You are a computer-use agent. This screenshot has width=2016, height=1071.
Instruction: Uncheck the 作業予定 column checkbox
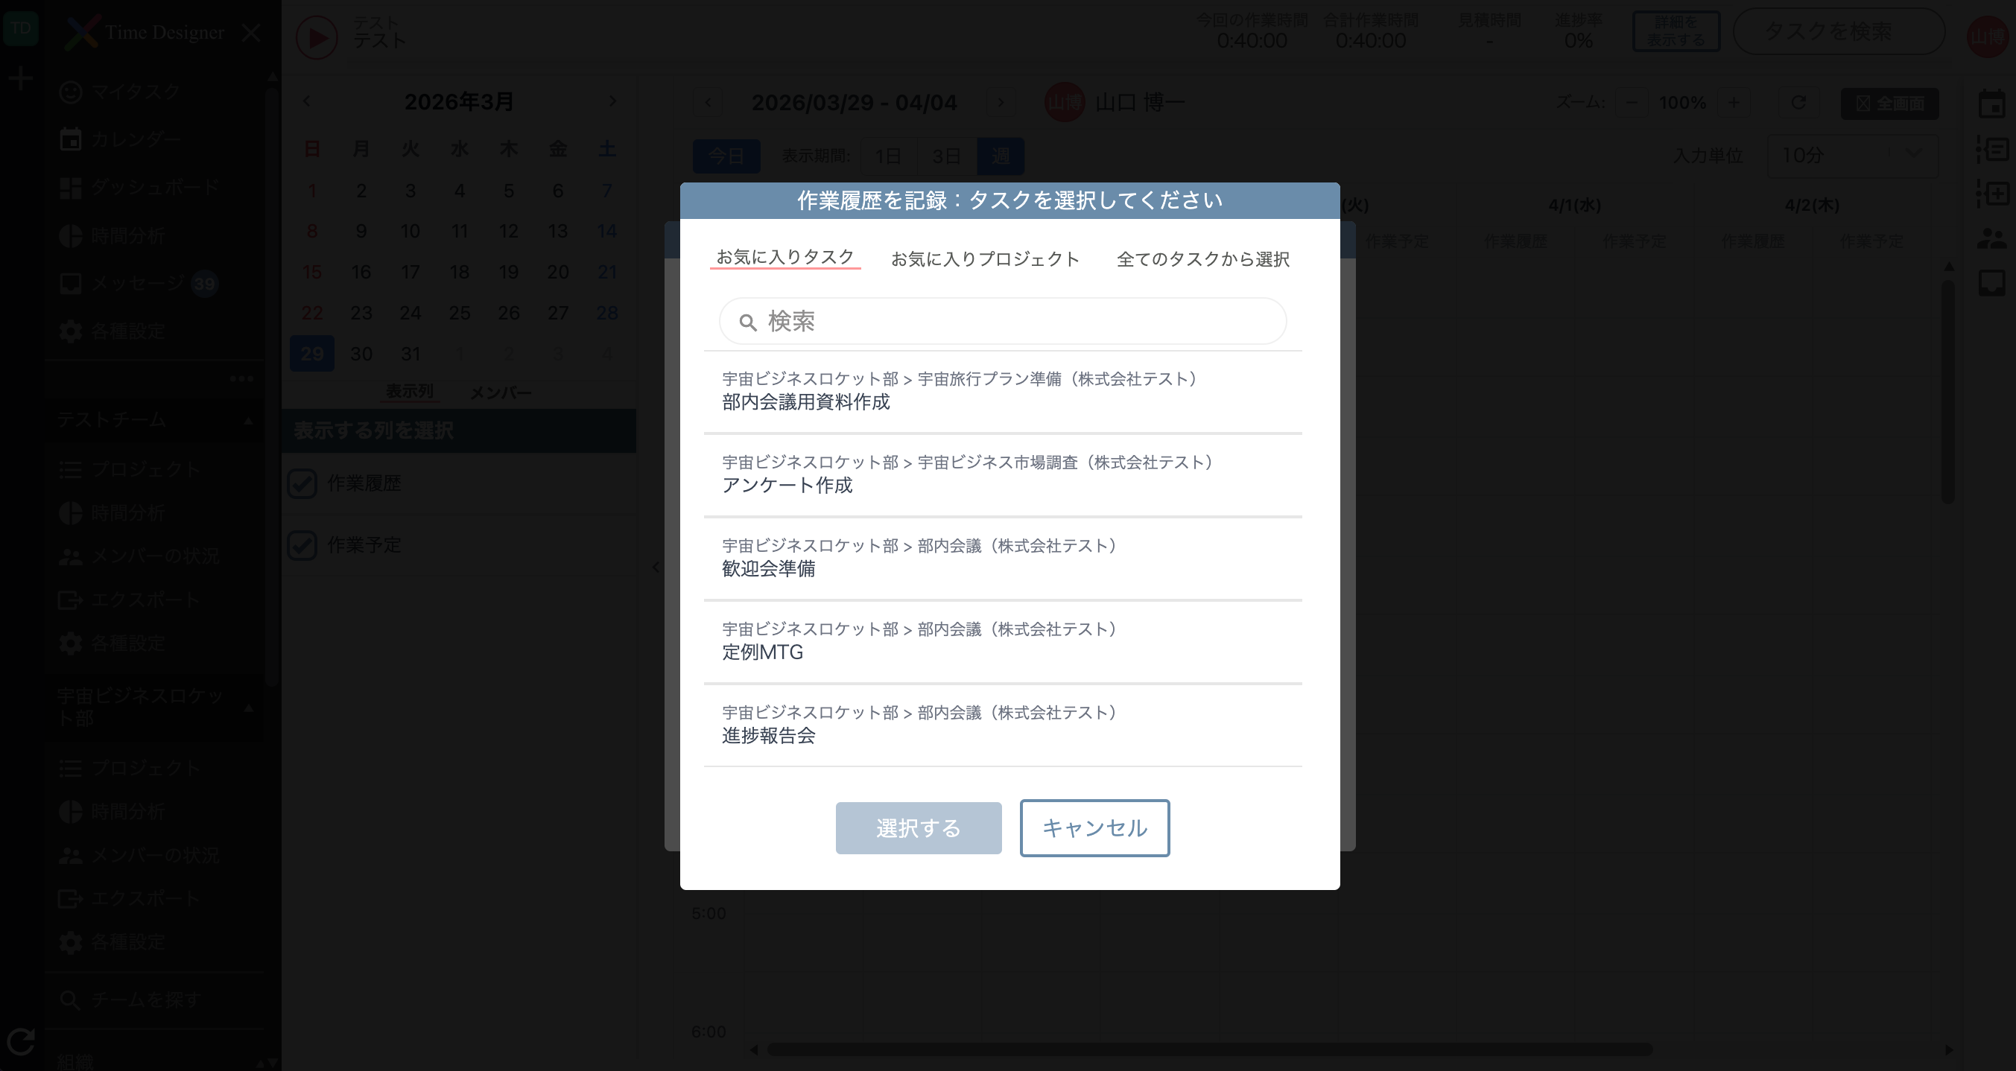tap(302, 545)
